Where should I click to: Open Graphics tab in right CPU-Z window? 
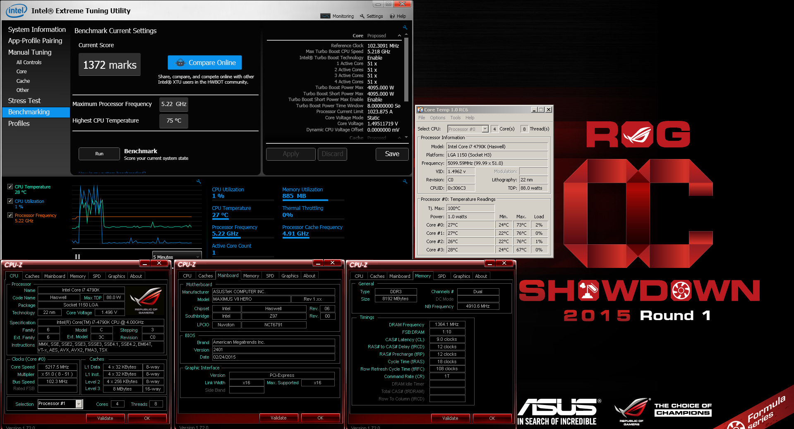click(x=462, y=276)
